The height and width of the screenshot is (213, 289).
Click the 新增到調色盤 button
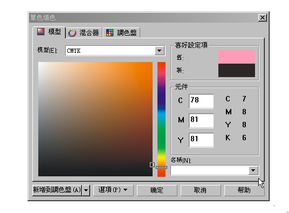(x=57, y=190)
